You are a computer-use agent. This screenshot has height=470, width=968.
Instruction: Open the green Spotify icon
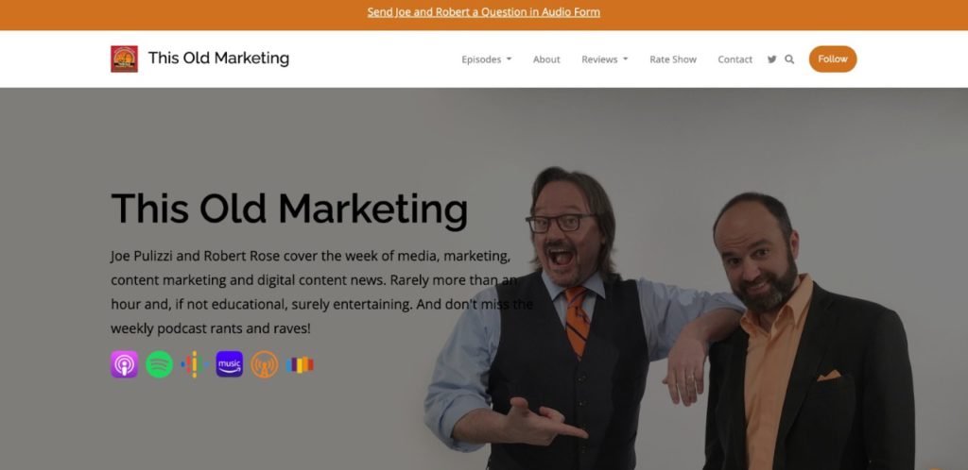(x=159, y=364)
